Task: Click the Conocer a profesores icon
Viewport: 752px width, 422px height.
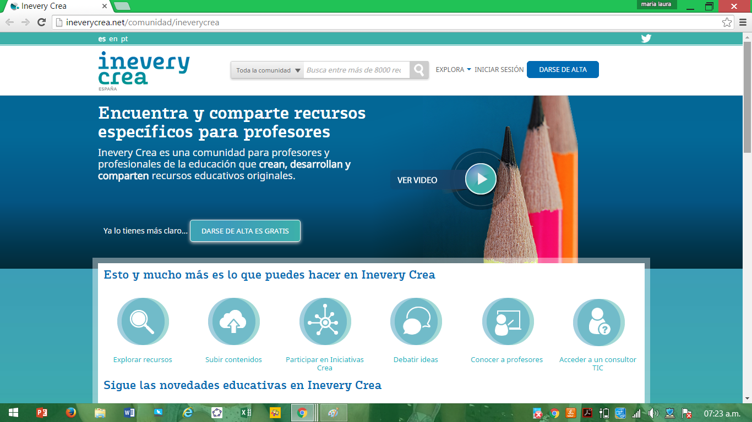Action: [507, 323]
